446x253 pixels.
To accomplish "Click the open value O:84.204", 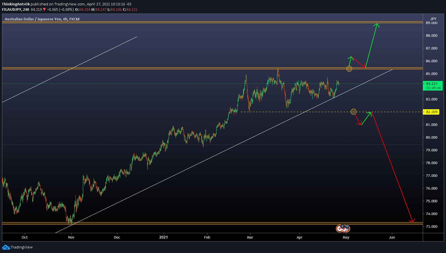I will pos(83,9).
